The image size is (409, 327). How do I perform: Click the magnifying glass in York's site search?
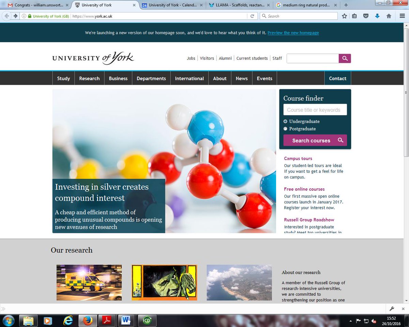345,58
